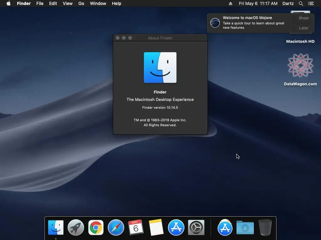321x240 pixels.
Task: Open App Store icon right of Dock divider
Action: [225, 227]
